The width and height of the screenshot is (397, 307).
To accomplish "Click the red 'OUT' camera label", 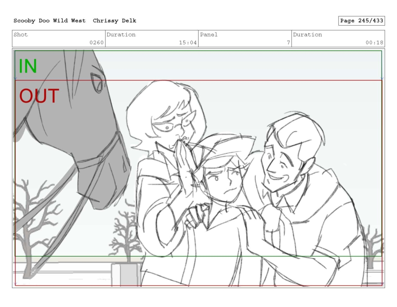I will tap(39, 96).
